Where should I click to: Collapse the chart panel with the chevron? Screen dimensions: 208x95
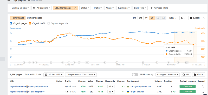tap(204, 18)
